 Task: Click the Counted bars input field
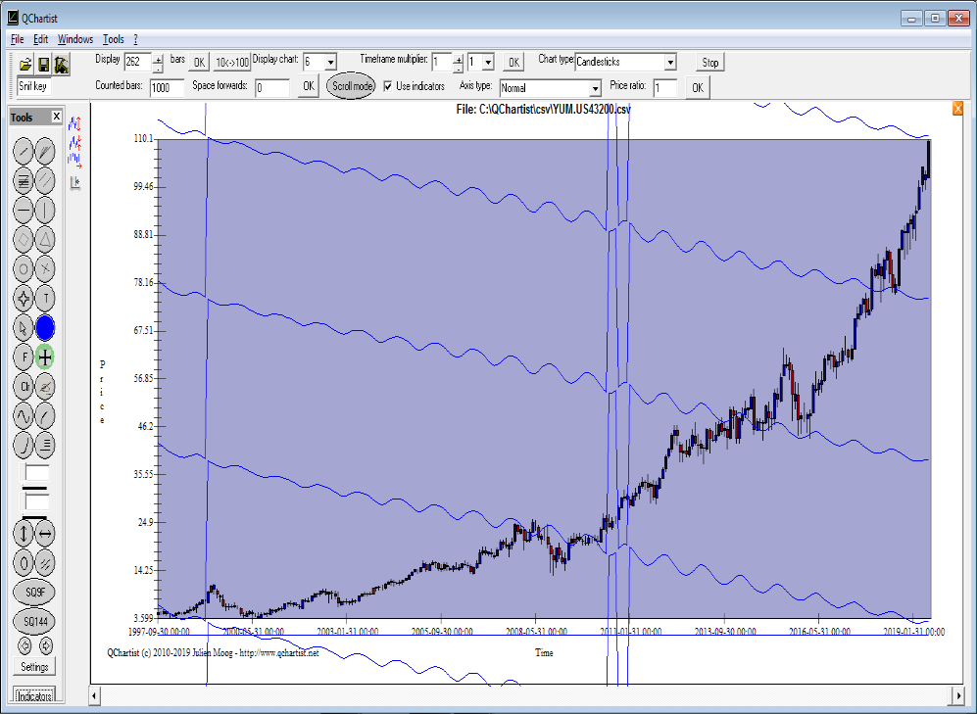[x=166, y=88]
